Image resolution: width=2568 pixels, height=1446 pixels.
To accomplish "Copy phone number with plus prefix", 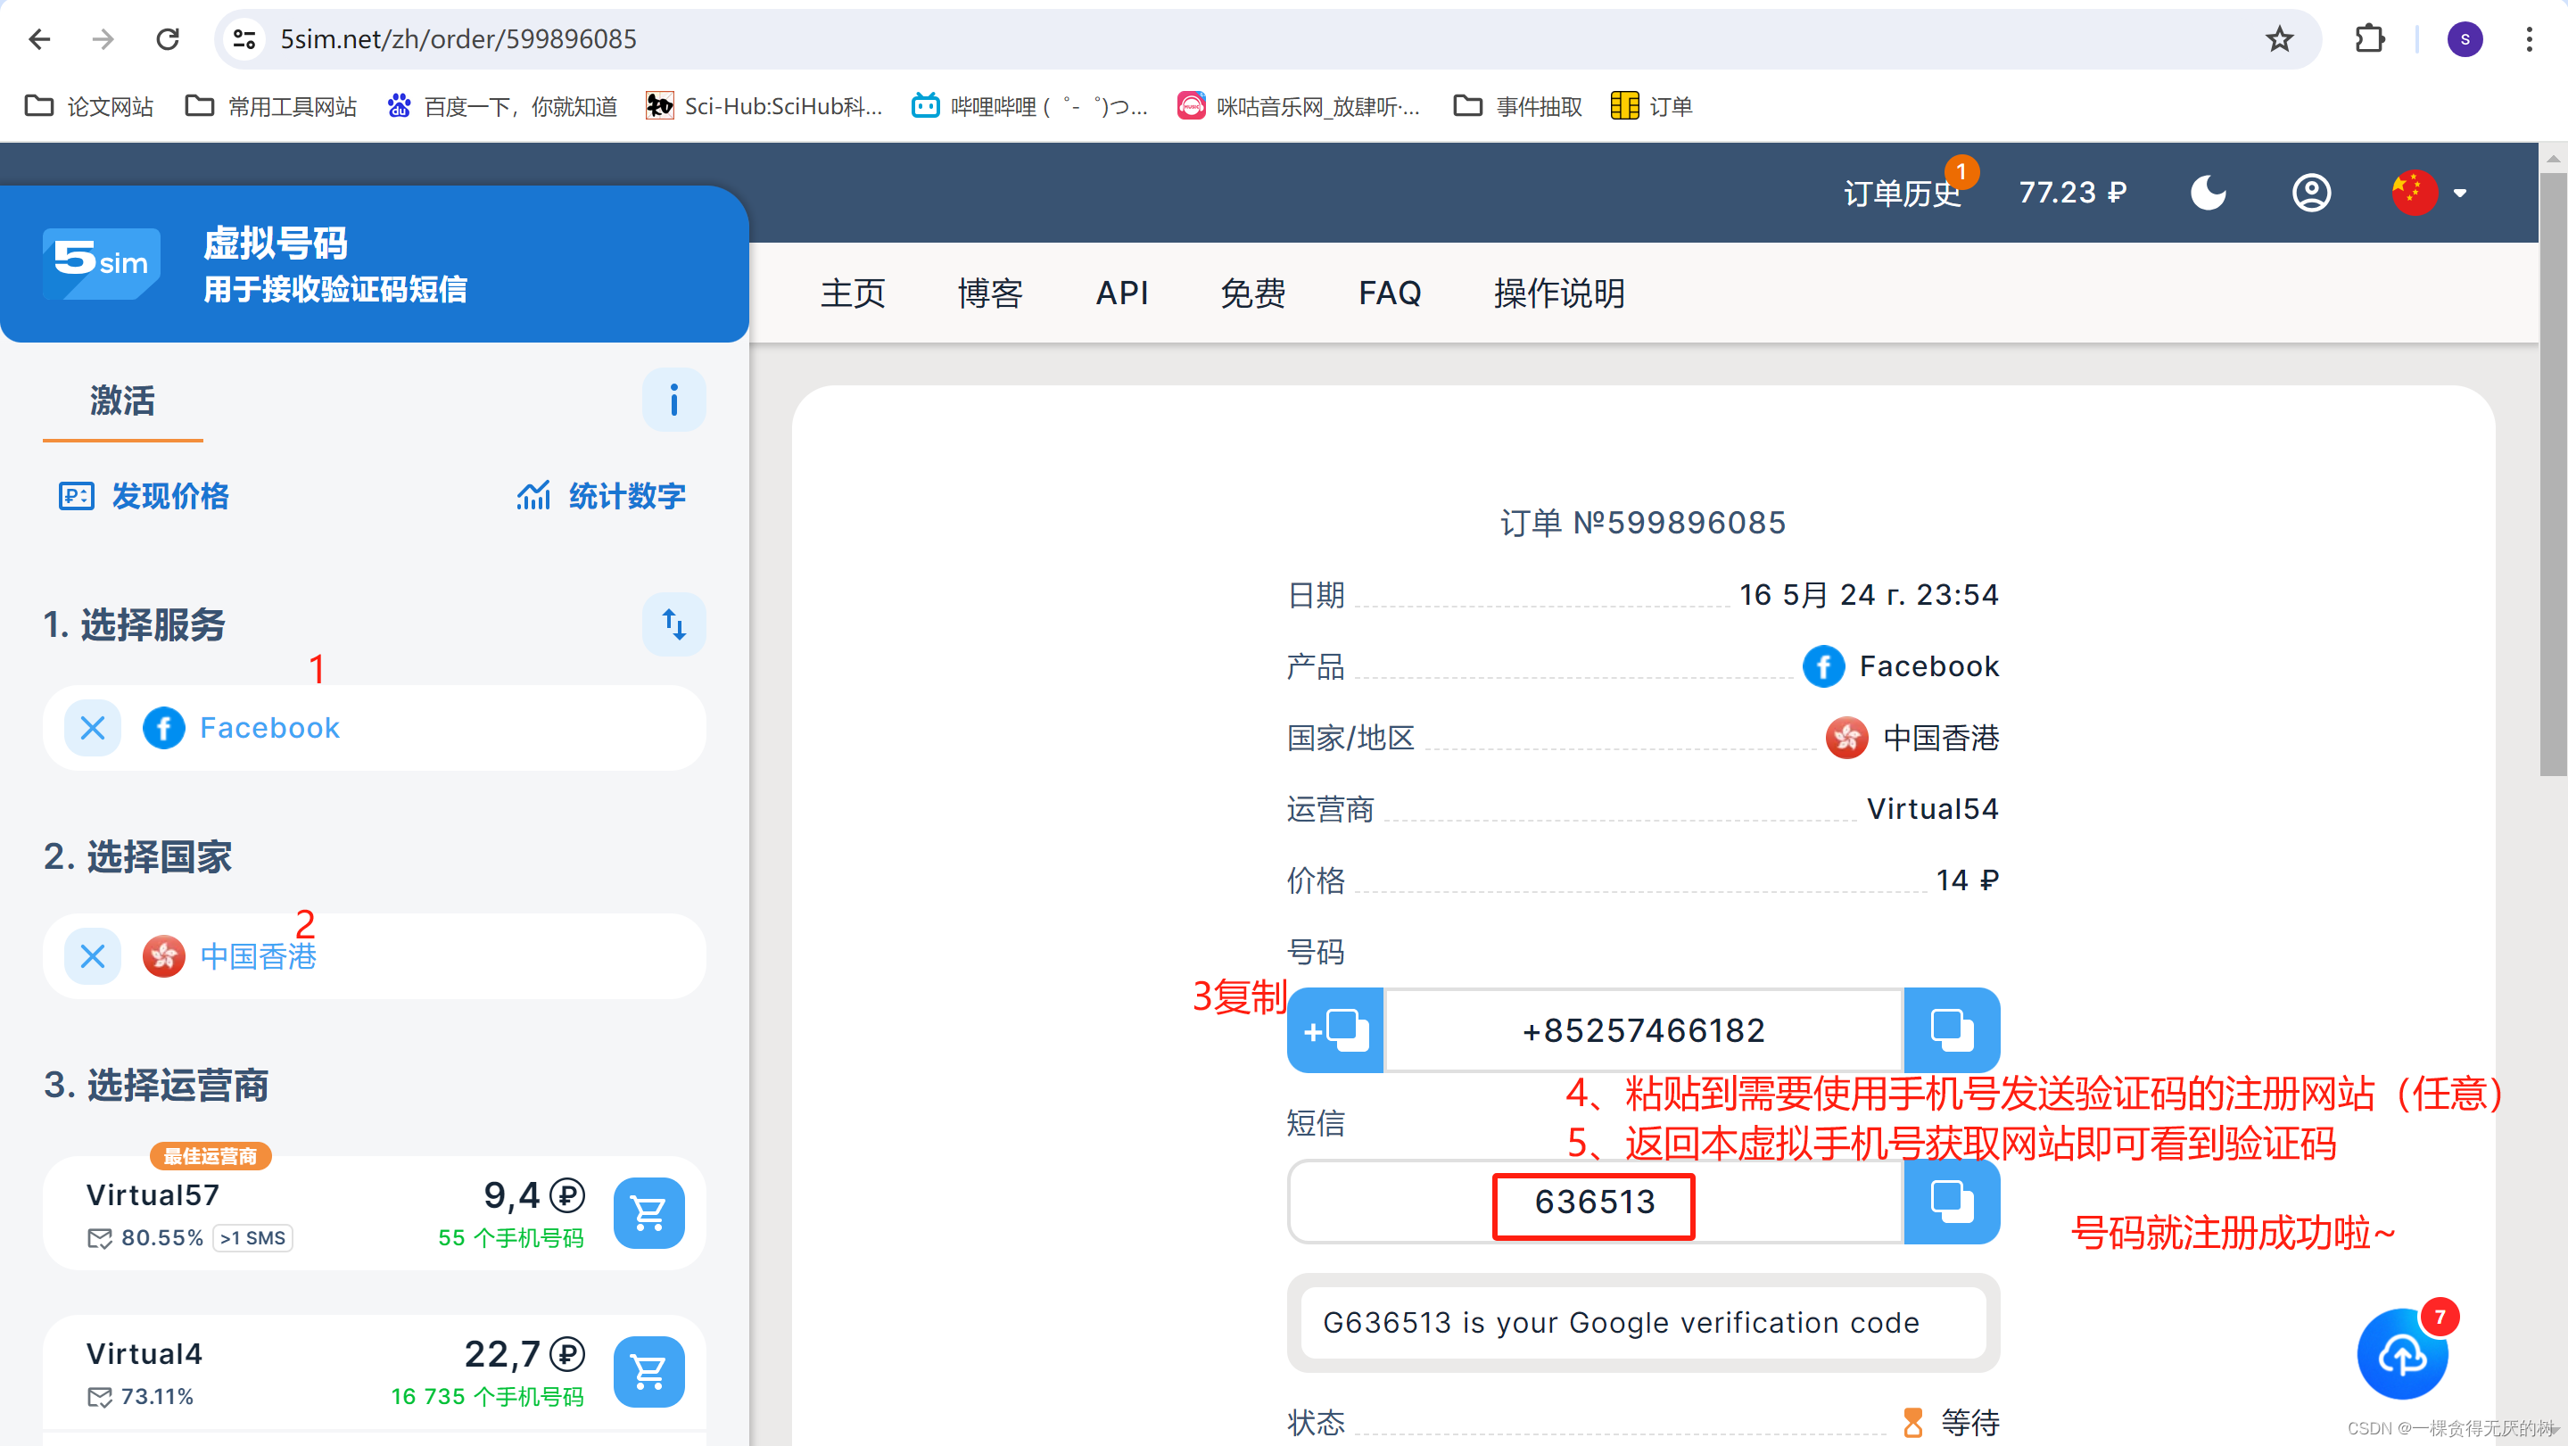I will (x=1334, y=1030).
